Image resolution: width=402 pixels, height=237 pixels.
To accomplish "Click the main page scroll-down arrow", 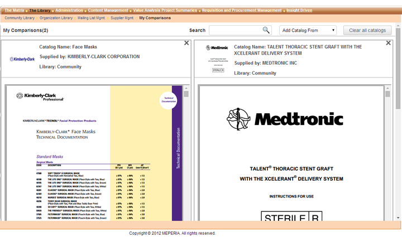I will point(398,218).
